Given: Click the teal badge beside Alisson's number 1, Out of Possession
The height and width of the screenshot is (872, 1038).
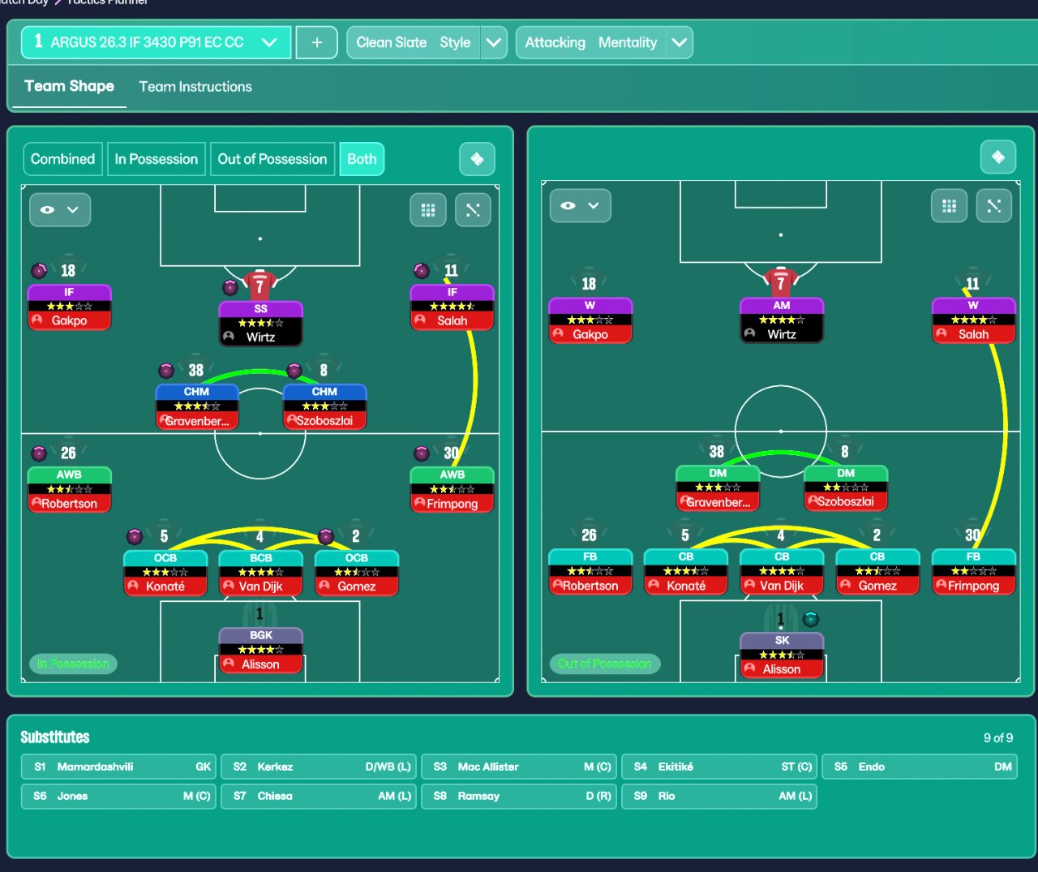Looking at the screenshot, I should [x=810, y=620].
